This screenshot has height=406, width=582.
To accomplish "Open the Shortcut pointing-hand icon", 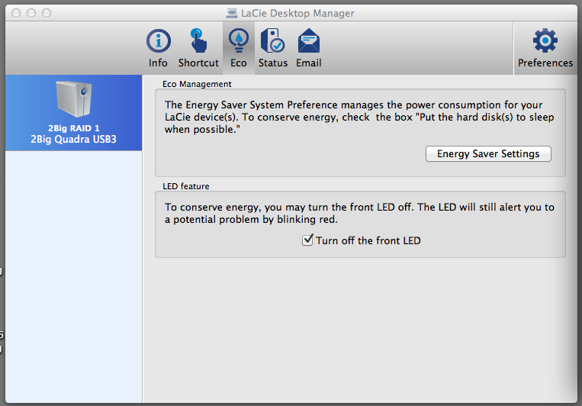I will (x=198, y=41).
